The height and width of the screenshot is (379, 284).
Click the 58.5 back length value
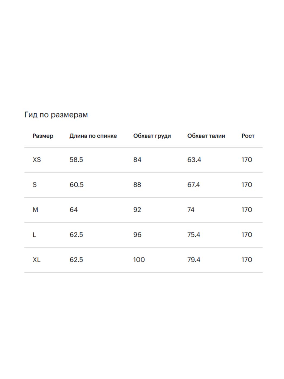point(76,160)
